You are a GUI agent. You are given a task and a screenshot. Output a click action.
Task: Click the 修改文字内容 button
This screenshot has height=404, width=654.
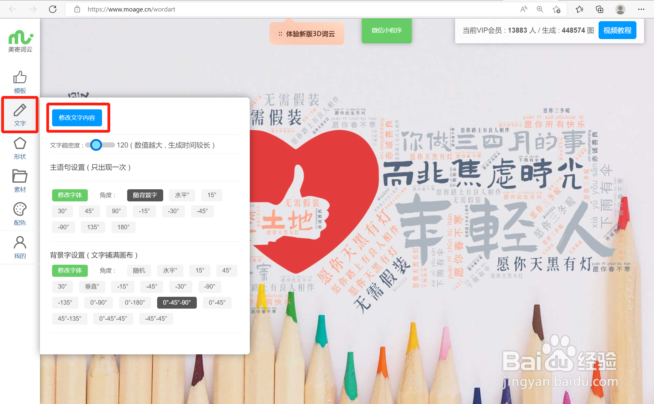coord(77,118)
